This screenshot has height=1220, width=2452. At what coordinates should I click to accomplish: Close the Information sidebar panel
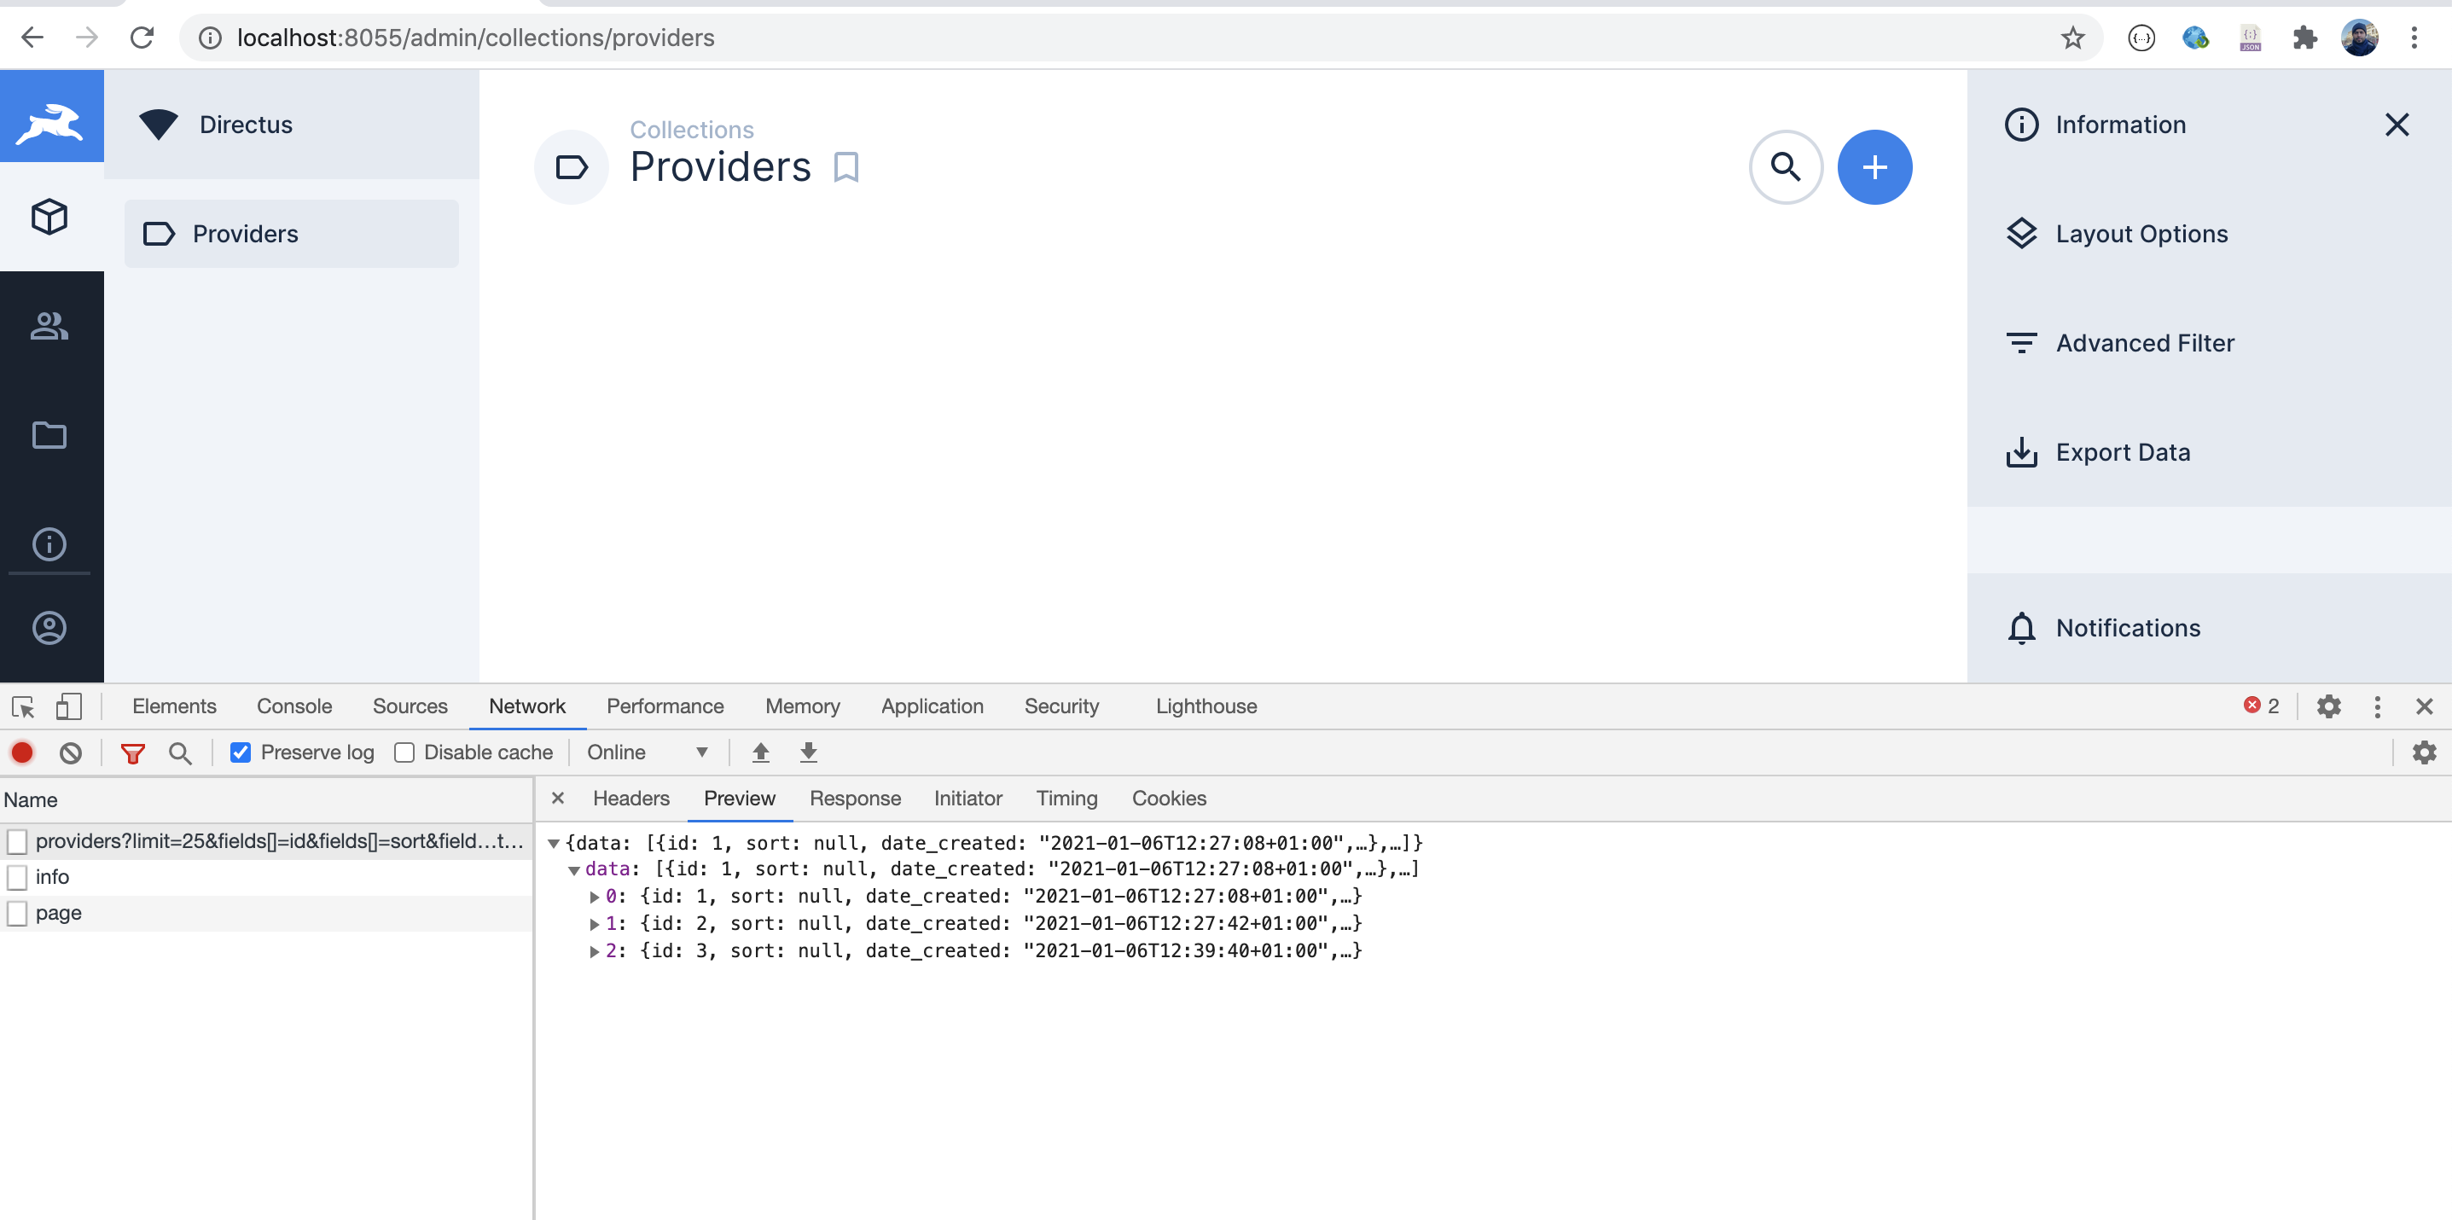tap(2397, 125)
